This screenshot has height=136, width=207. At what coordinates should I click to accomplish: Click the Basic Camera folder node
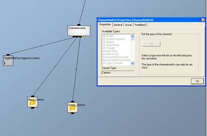(x=33, y=102)
